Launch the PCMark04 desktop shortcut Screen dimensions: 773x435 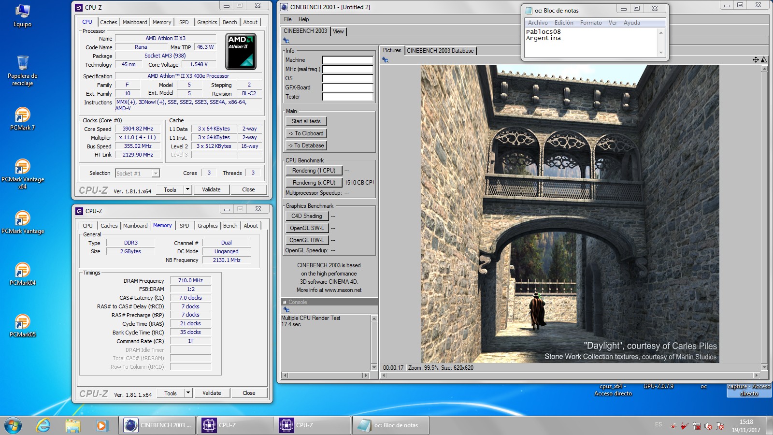(x=22, y=274)
